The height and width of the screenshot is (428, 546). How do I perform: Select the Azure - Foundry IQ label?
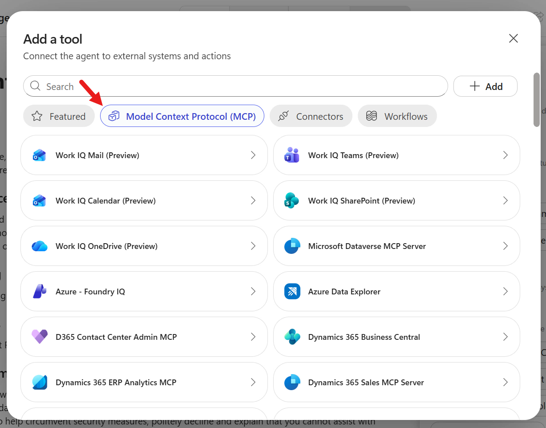[90, 291]
